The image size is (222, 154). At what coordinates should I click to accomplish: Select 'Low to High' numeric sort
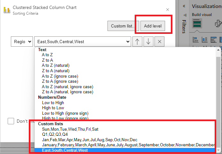pos(53,103)
